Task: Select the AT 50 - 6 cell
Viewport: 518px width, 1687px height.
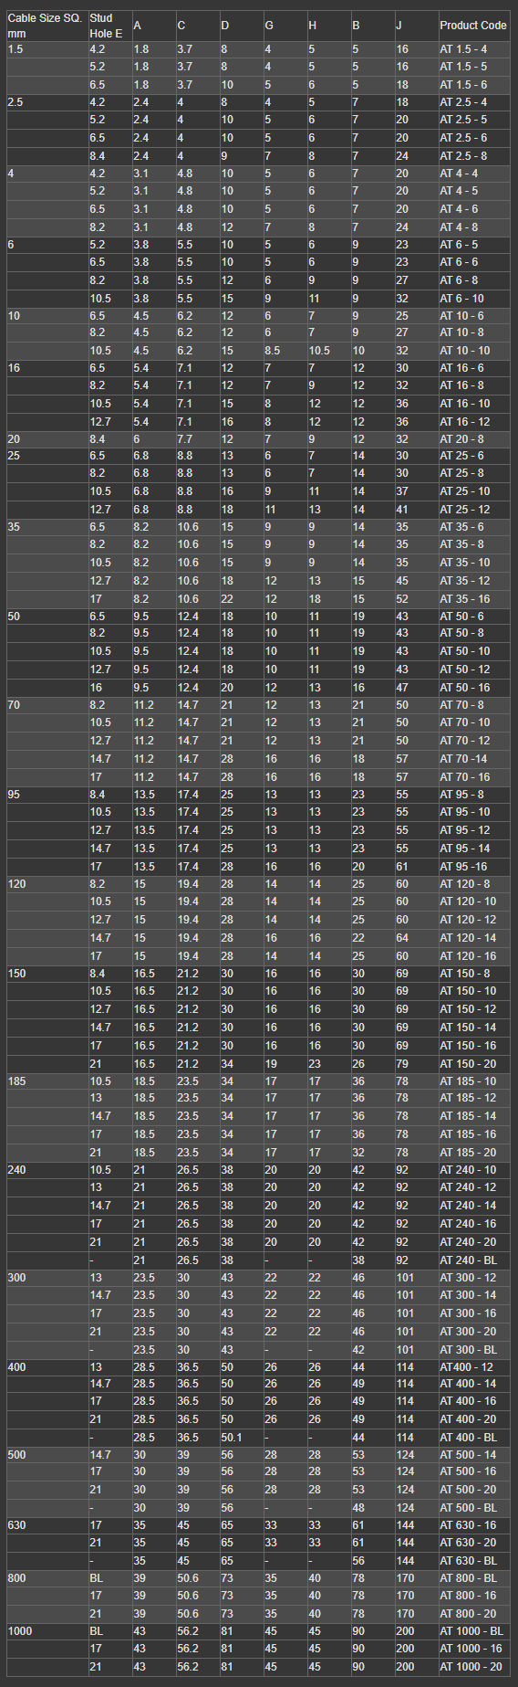Action: pos(461,617)
